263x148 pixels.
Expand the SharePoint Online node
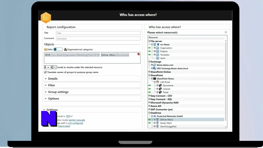pos(149,72)
